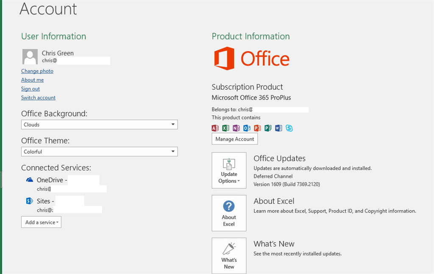Select the OneDrive connected service entry
Viewport: 434px width, 274px height.
pos(66,184)
